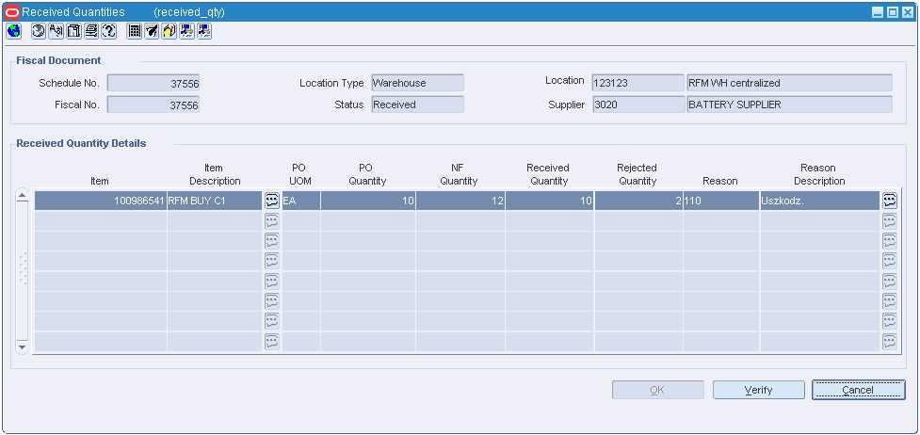Screen dimensions: 920x435
Task: Click the RFM WH centralized field
Action: pyautogui.click(x=789, y=83)
